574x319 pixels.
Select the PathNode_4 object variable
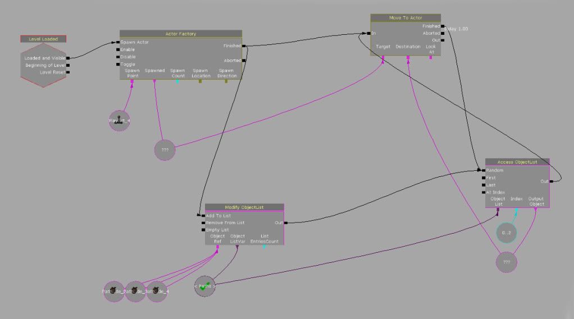point(157,291)
